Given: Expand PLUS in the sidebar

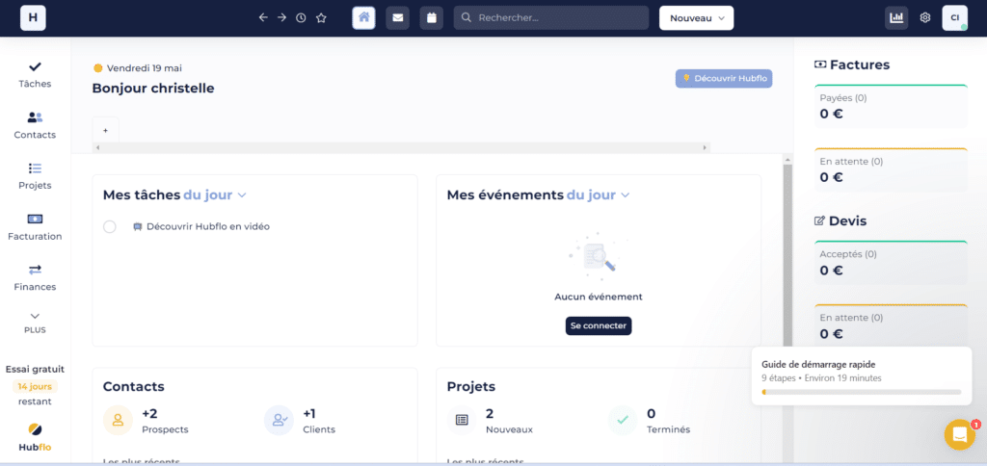Looking at the screenshot, I should [36, 322].
